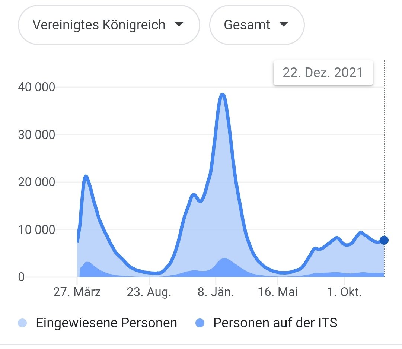Click the arrow beside Gesamt
This screenshot has height=349, width=402.
(x=284, y=24)
